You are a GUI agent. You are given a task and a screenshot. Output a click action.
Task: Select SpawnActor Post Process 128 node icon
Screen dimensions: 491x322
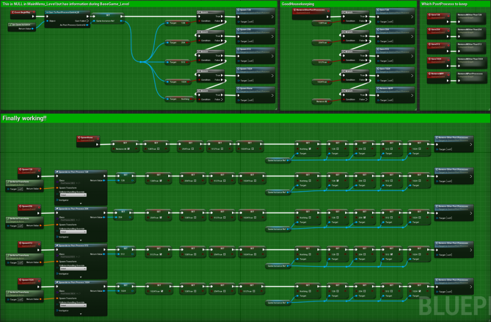[57, 172]
